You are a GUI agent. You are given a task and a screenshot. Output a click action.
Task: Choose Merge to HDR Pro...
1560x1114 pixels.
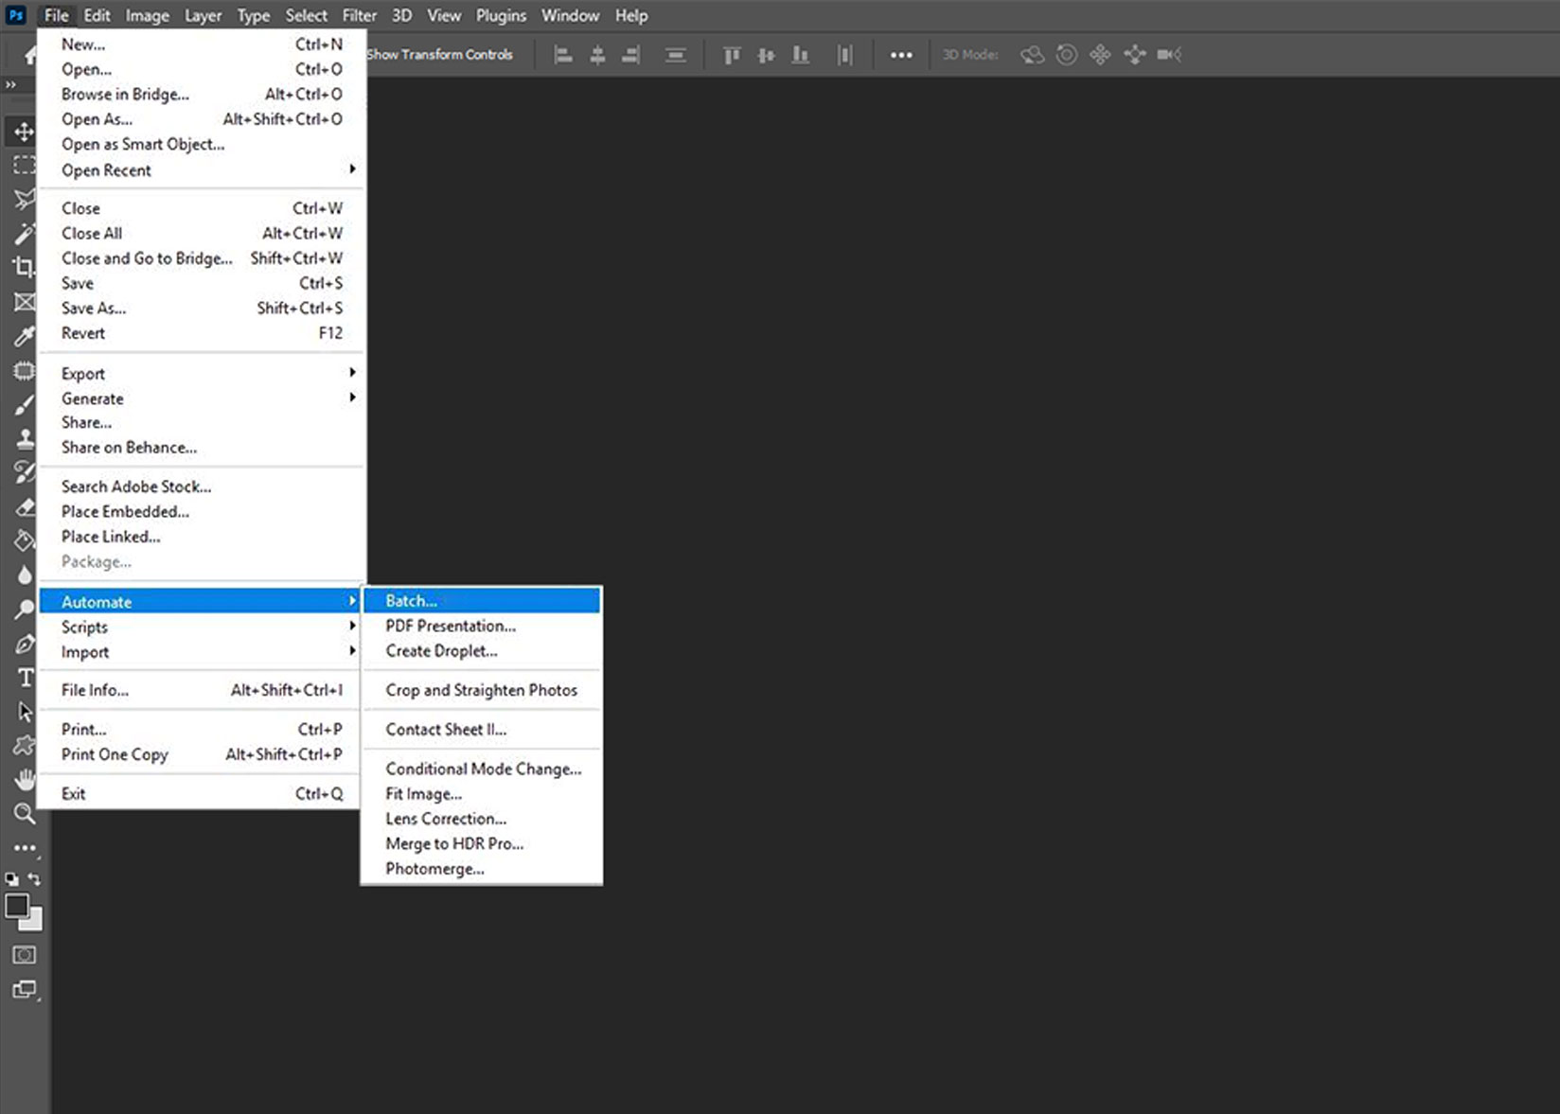pos(482,843)
